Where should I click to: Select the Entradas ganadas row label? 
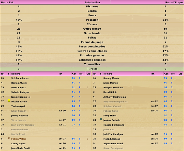pos(92,55)
